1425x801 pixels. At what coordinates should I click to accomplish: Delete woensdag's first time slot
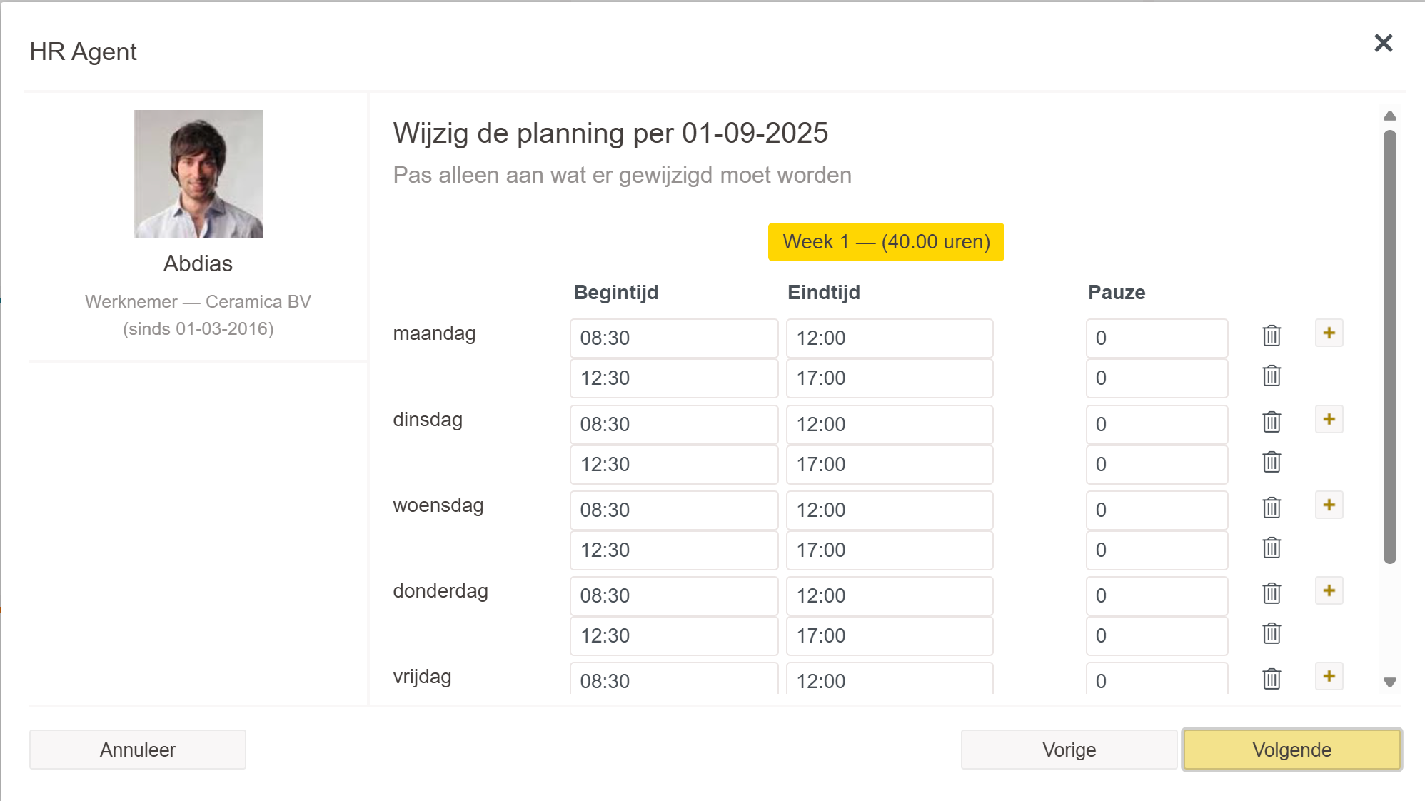1272,508
